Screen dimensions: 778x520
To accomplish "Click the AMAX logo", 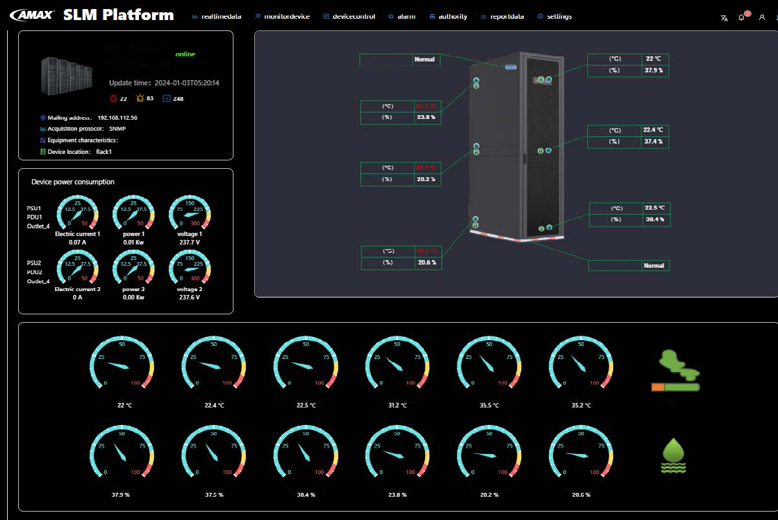I will tap(32, 16).
